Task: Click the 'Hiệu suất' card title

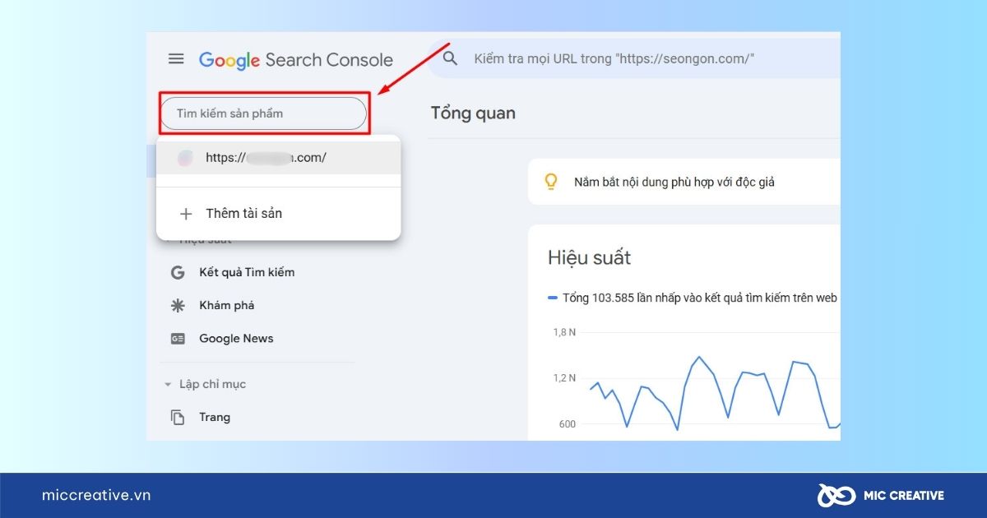Action: (x=589, y=258)
